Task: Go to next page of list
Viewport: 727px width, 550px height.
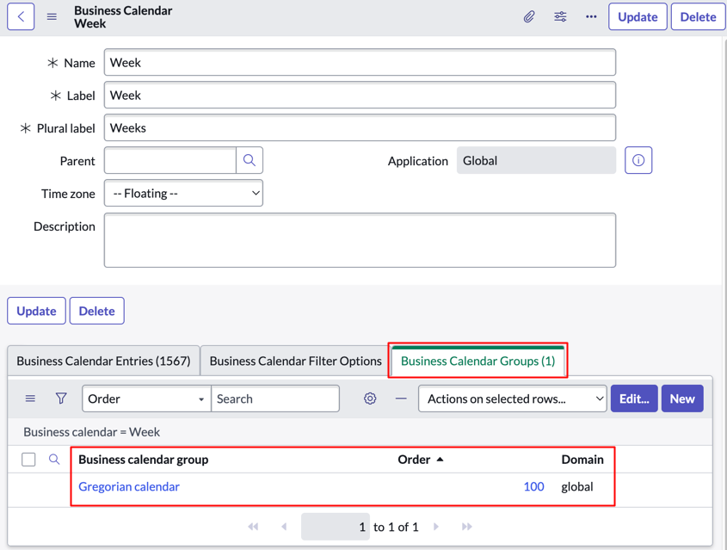Action: click(x=436, y=527)
